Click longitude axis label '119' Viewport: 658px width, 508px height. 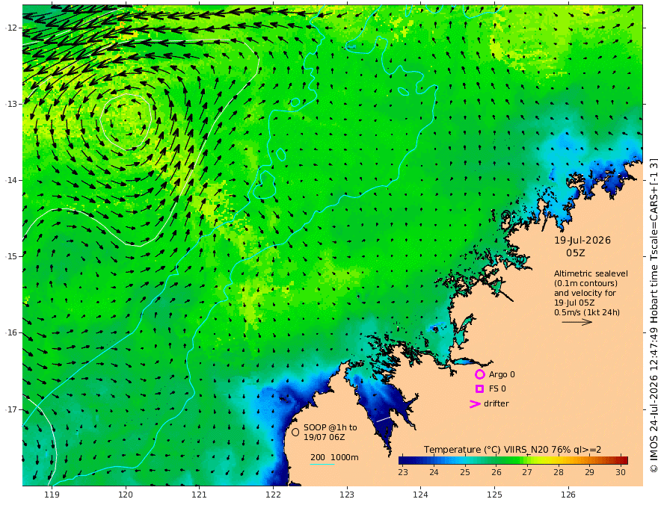[x=52, y=495]
